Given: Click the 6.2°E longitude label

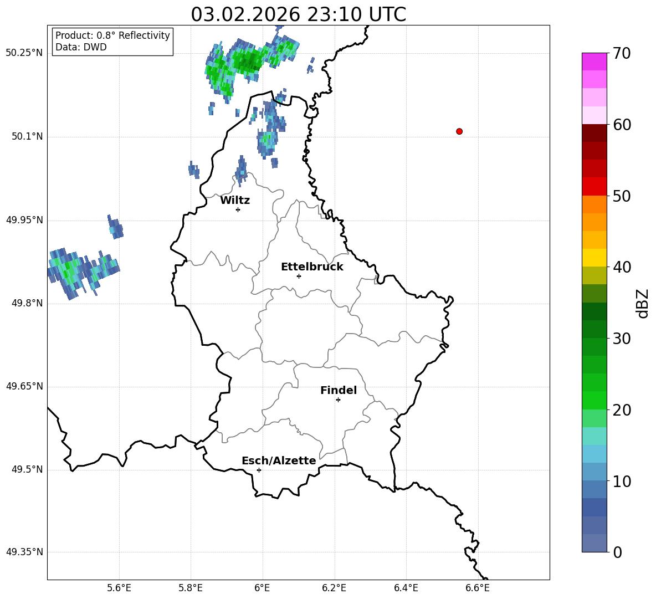Looking at the screenshot, I should pyautogui.click(x=334, y=588).
